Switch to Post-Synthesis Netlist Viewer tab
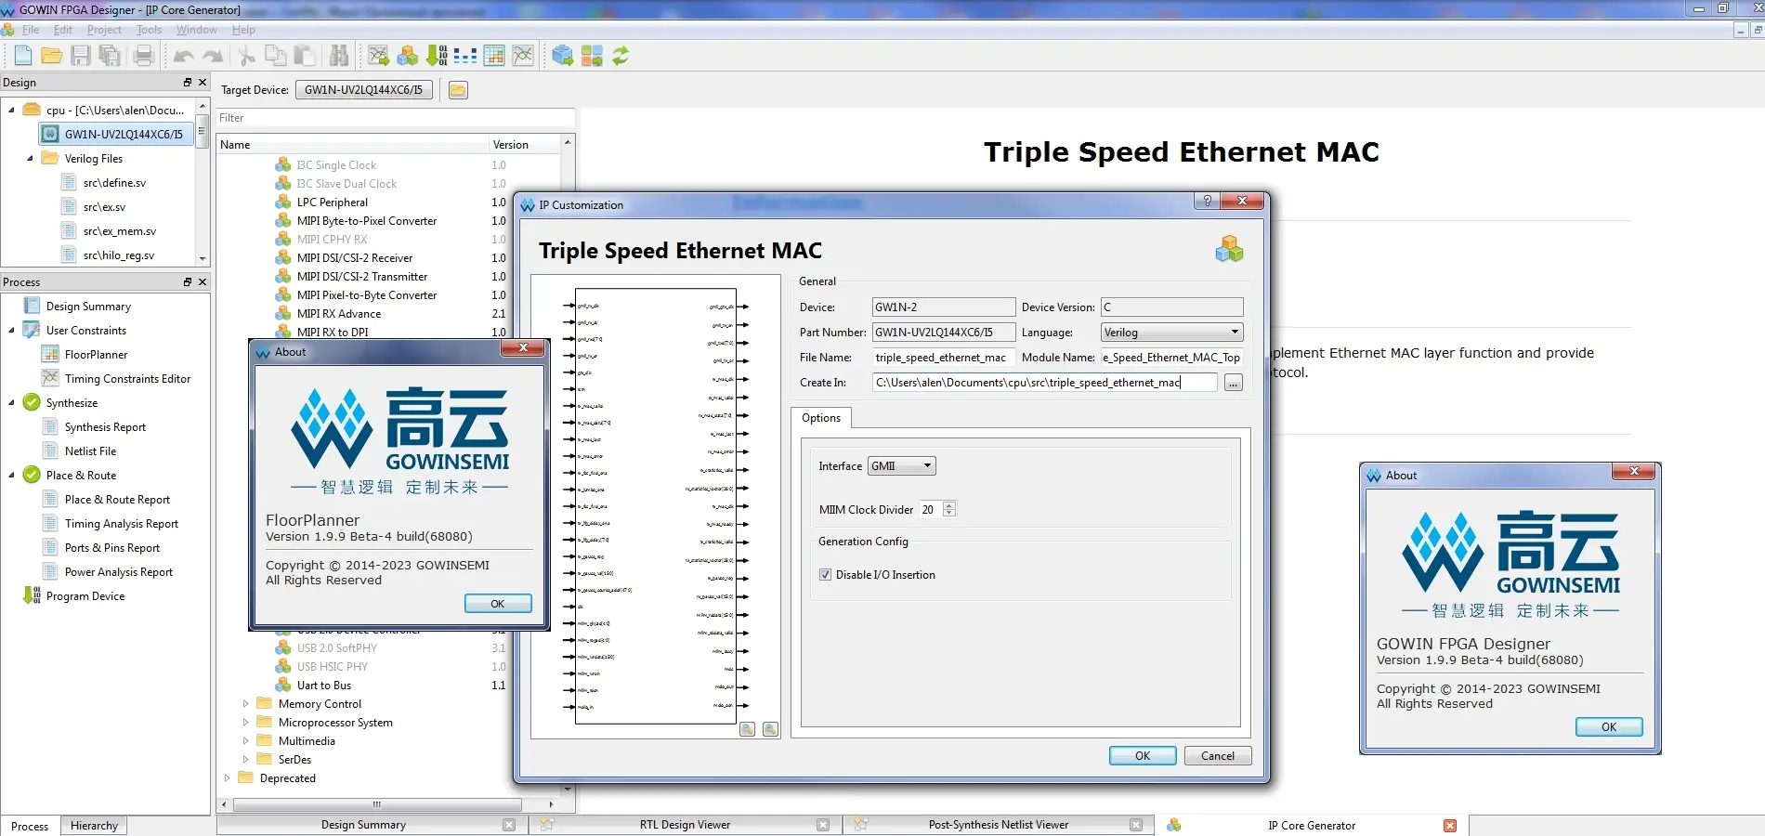Screen dimensions: 1765x836 click(x=999, y=825)
